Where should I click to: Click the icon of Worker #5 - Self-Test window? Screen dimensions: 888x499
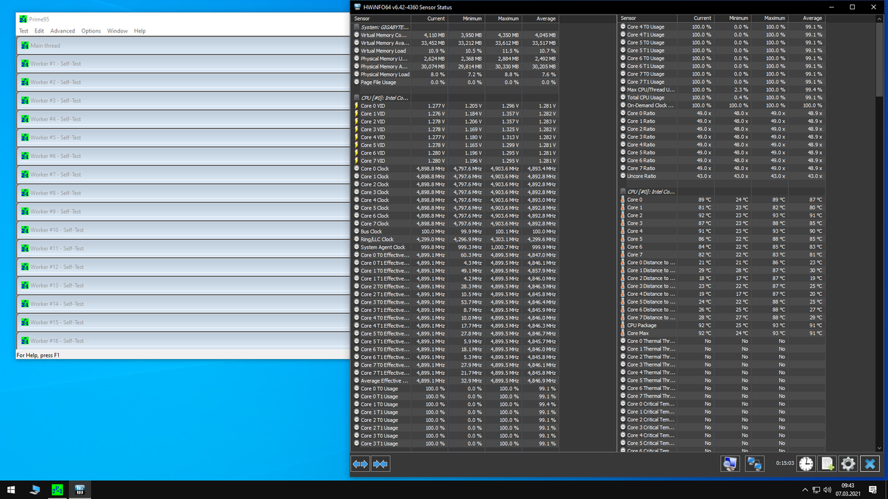25,138
